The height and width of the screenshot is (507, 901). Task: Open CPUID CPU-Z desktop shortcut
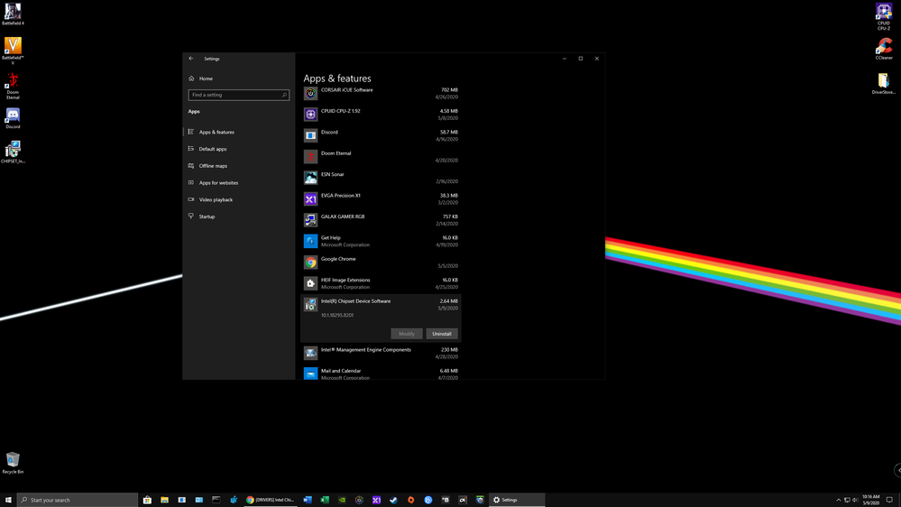click(x=884, y=16)
